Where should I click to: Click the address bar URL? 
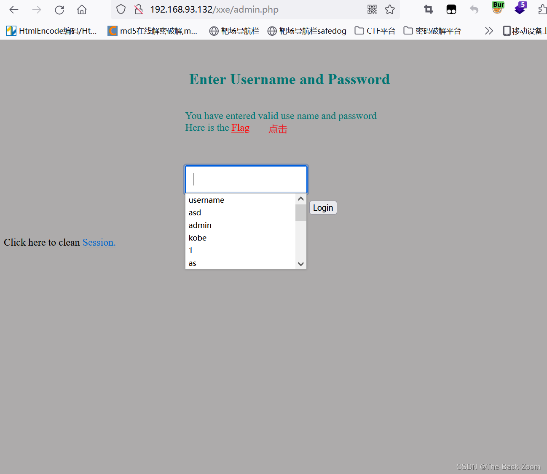click(214, 9)
